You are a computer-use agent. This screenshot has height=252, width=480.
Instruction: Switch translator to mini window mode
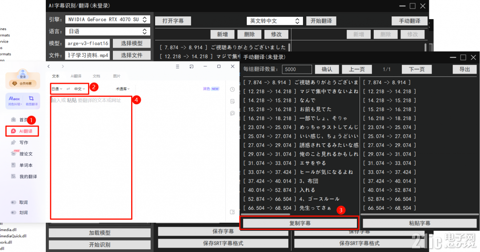(x=191, y=66)
